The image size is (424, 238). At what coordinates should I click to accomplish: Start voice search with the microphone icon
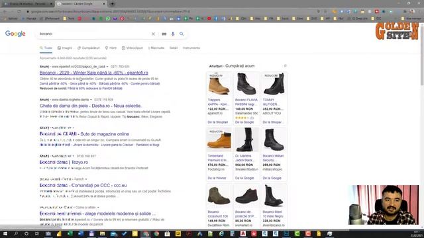click(x=173, y=34)
